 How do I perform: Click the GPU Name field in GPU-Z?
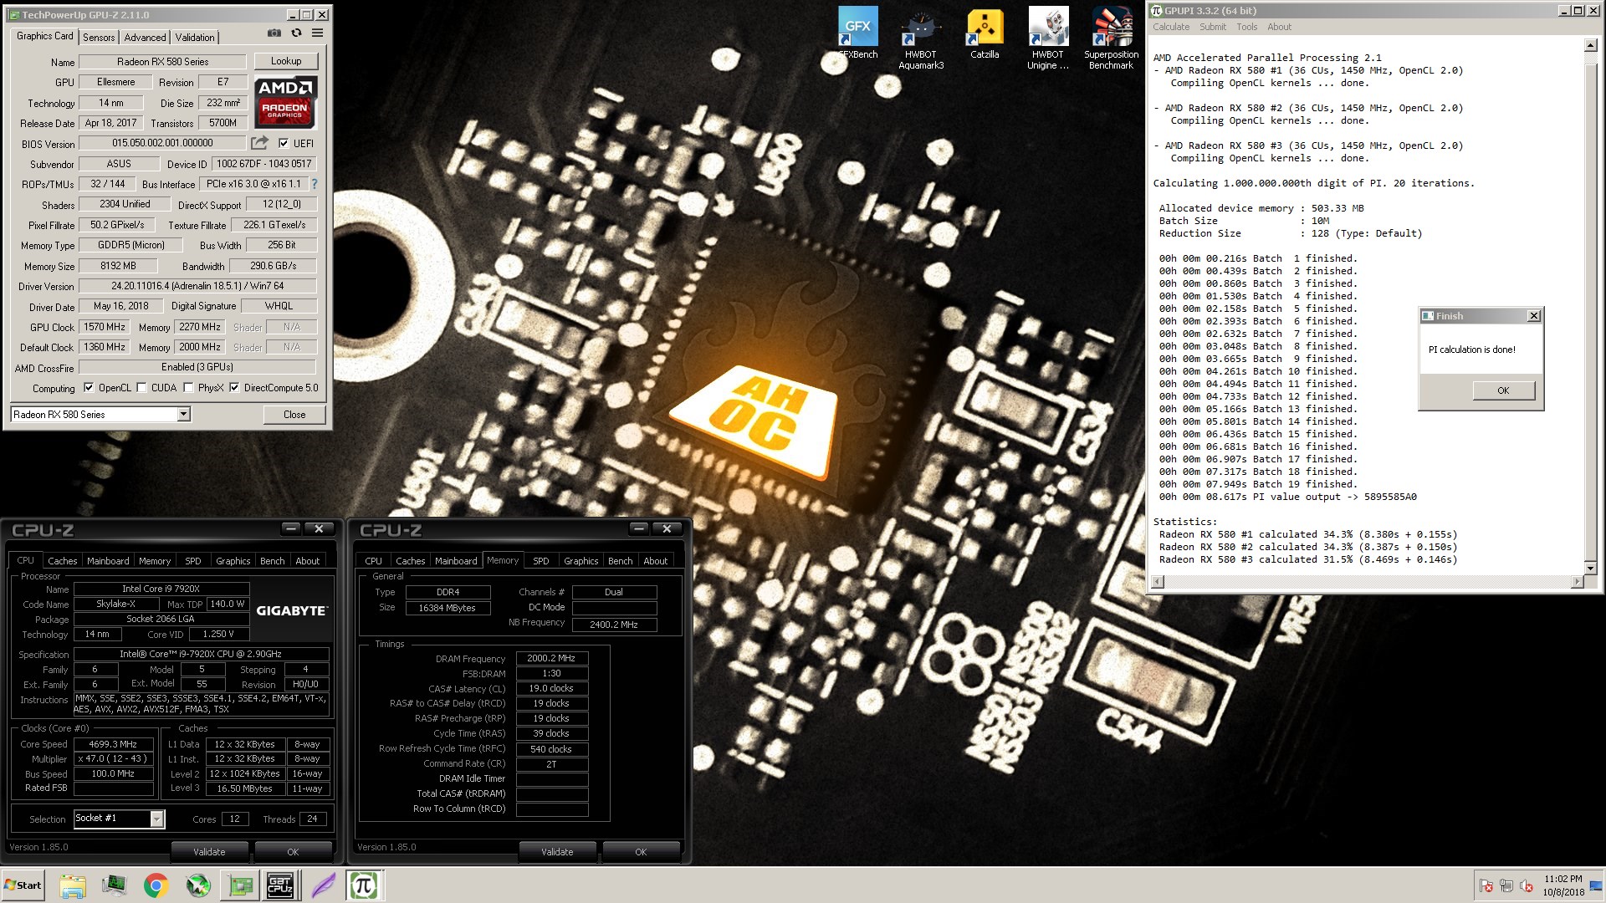pyautogui.click(x=163, y=62)
